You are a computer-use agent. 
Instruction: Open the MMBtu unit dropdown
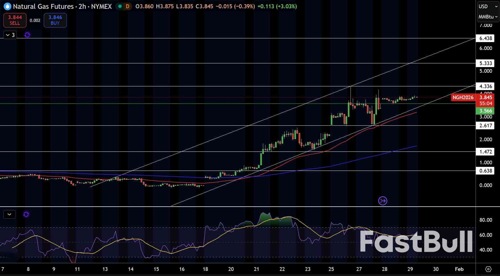coord(488,17)
